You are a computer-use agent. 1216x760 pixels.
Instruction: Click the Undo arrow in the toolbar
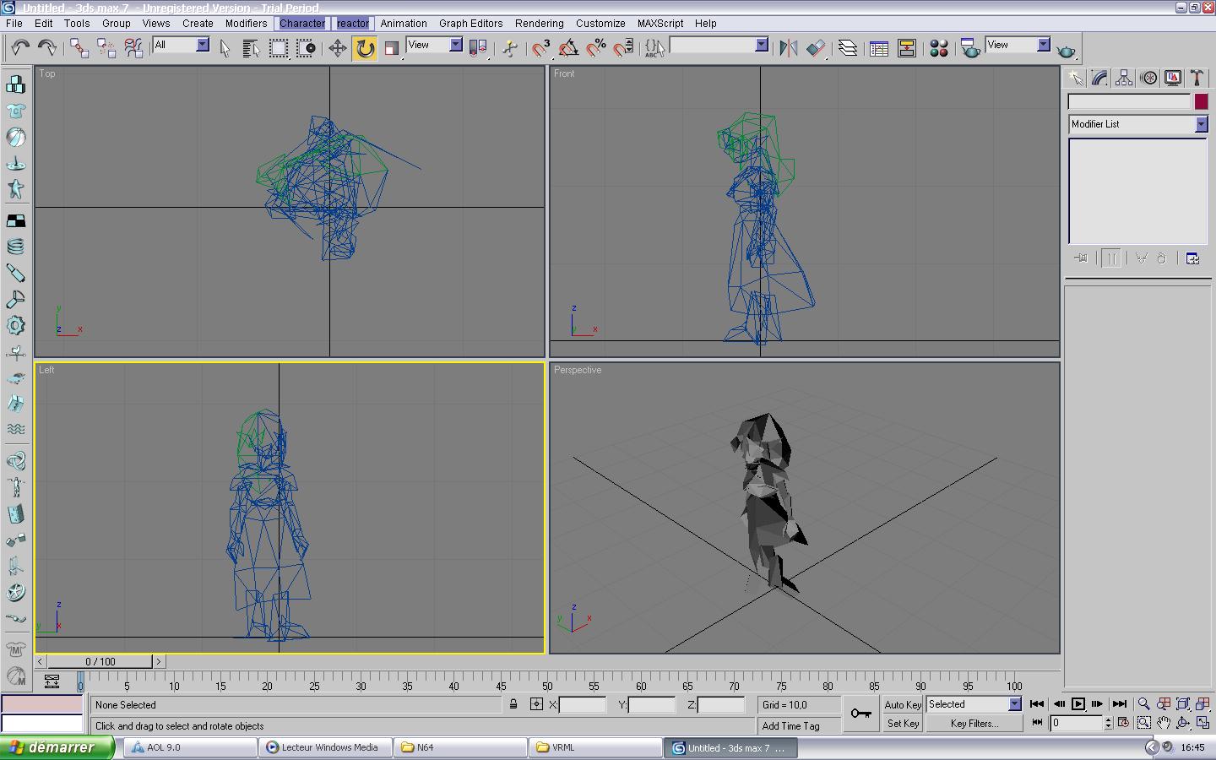coord(20,48)
